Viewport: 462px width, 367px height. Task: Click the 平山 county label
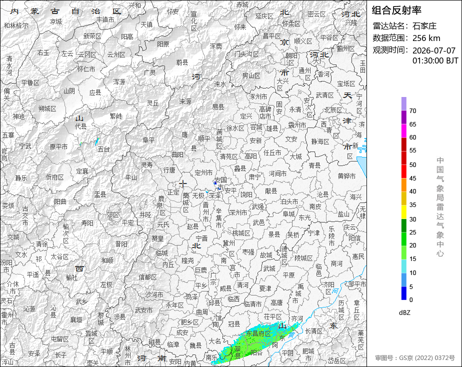[x=131, y=177]
